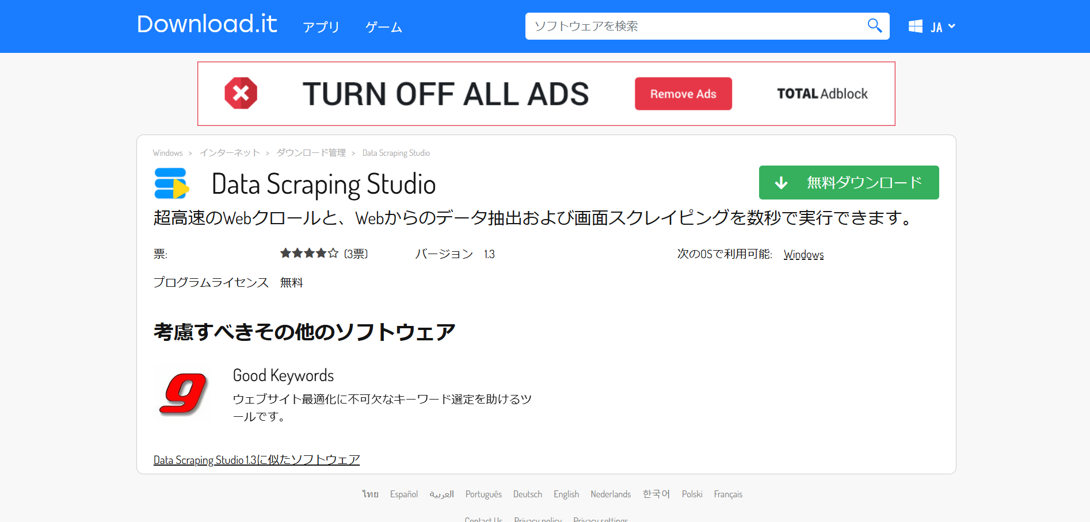Click the download arrow inside green button
The height and width of the screenshot is (522, 1090).
(x=781, y=183)
